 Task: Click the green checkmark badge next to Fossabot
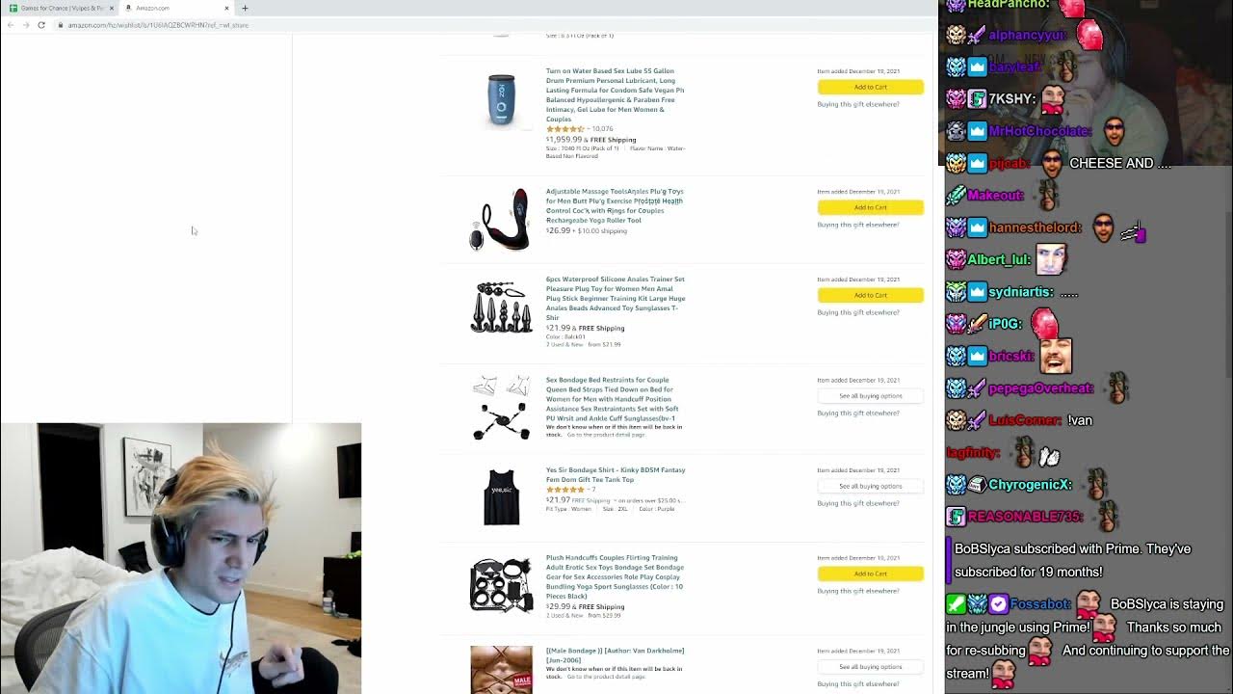point(956,604)
